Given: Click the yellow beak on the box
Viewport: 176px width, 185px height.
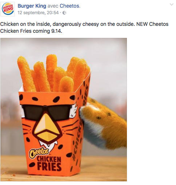Looking at the screenshot, I should click(x=46, y=129).
